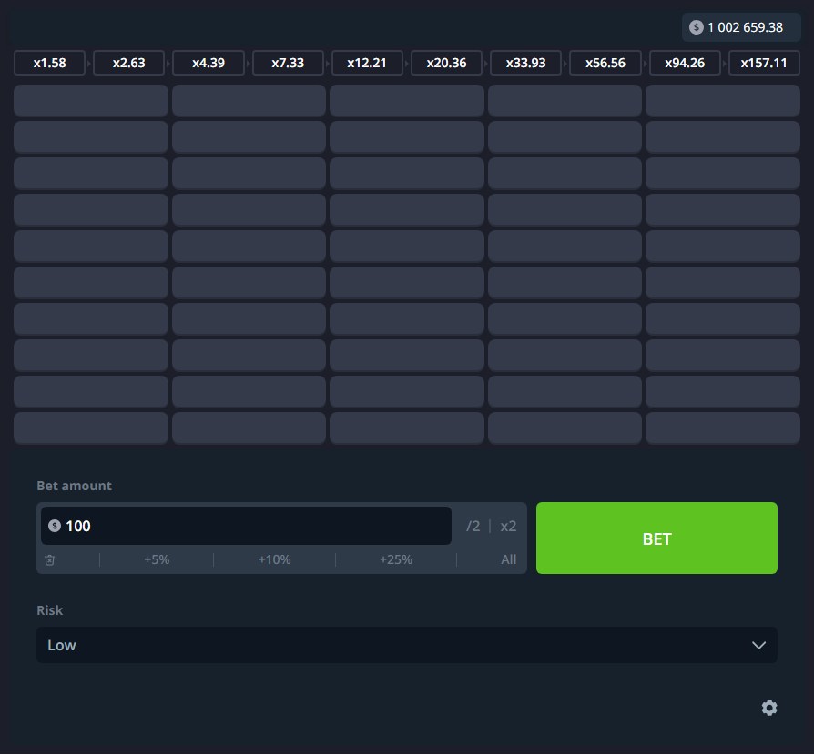Open the Risk selector showing Low
This screenshot has height=755, width=814.
[406, 645]
